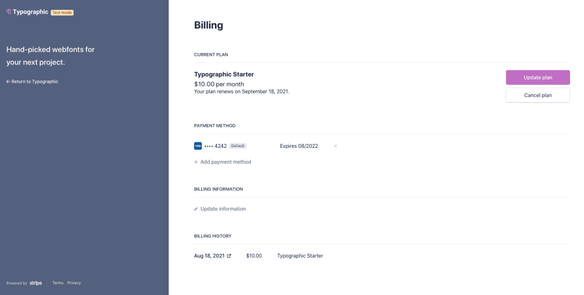
Task: Click the $10.00 amount in billing history
Action: 254,256
